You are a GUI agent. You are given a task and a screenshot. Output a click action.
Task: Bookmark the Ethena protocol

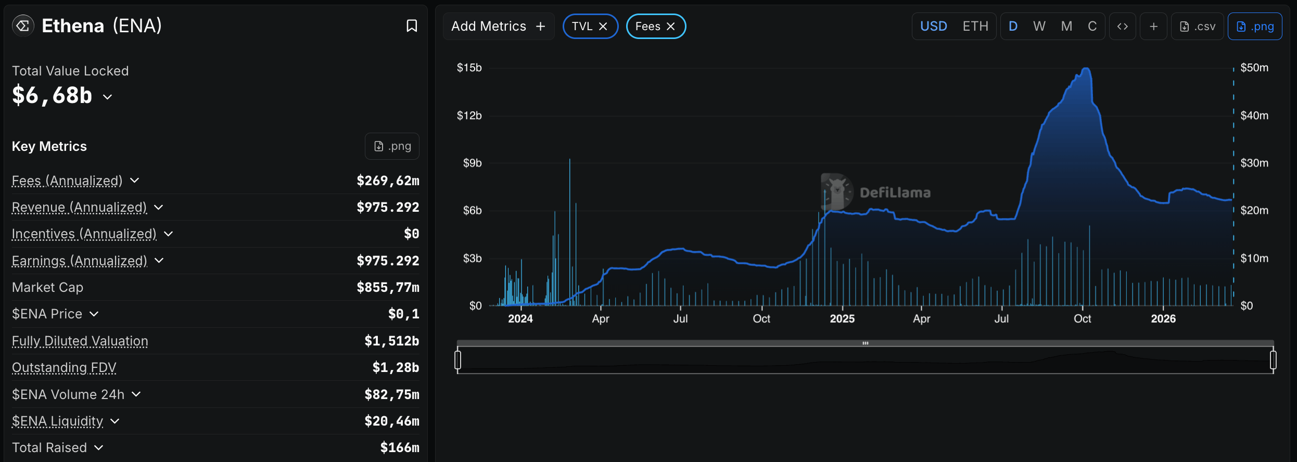(412, 26)
